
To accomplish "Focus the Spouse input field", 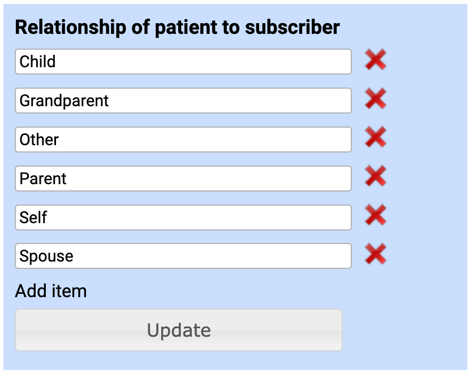I will pos(182,256).
